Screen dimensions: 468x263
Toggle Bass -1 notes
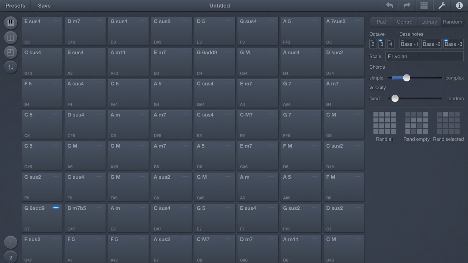click(409, 44)
